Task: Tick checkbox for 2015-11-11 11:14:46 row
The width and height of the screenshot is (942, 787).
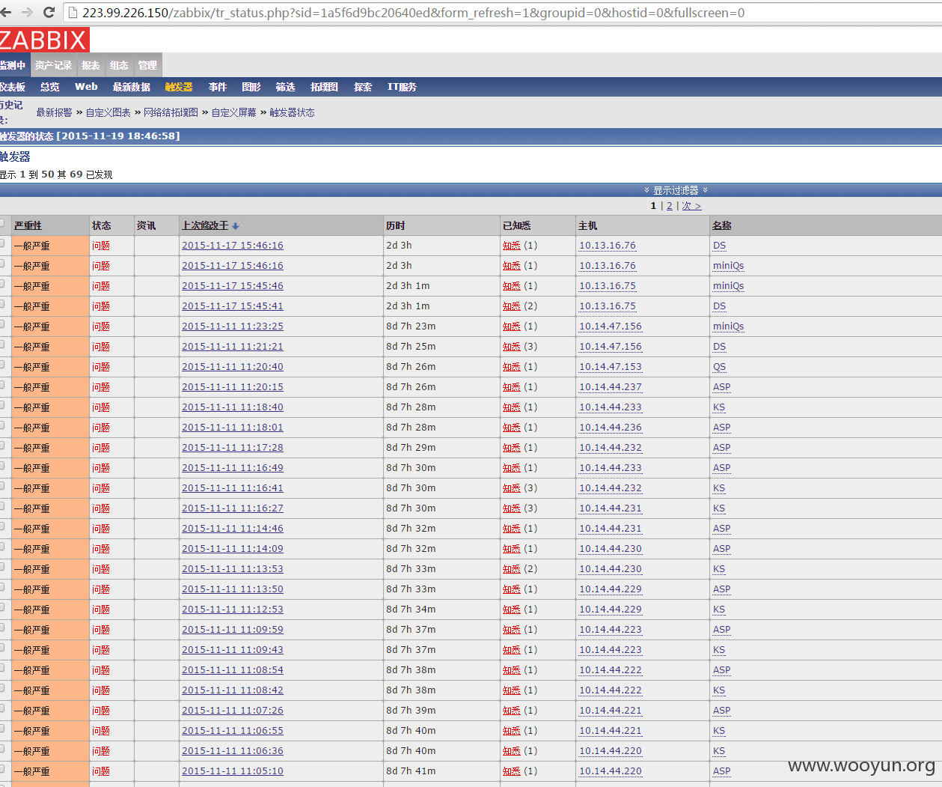Action: [x=3, y=527]
